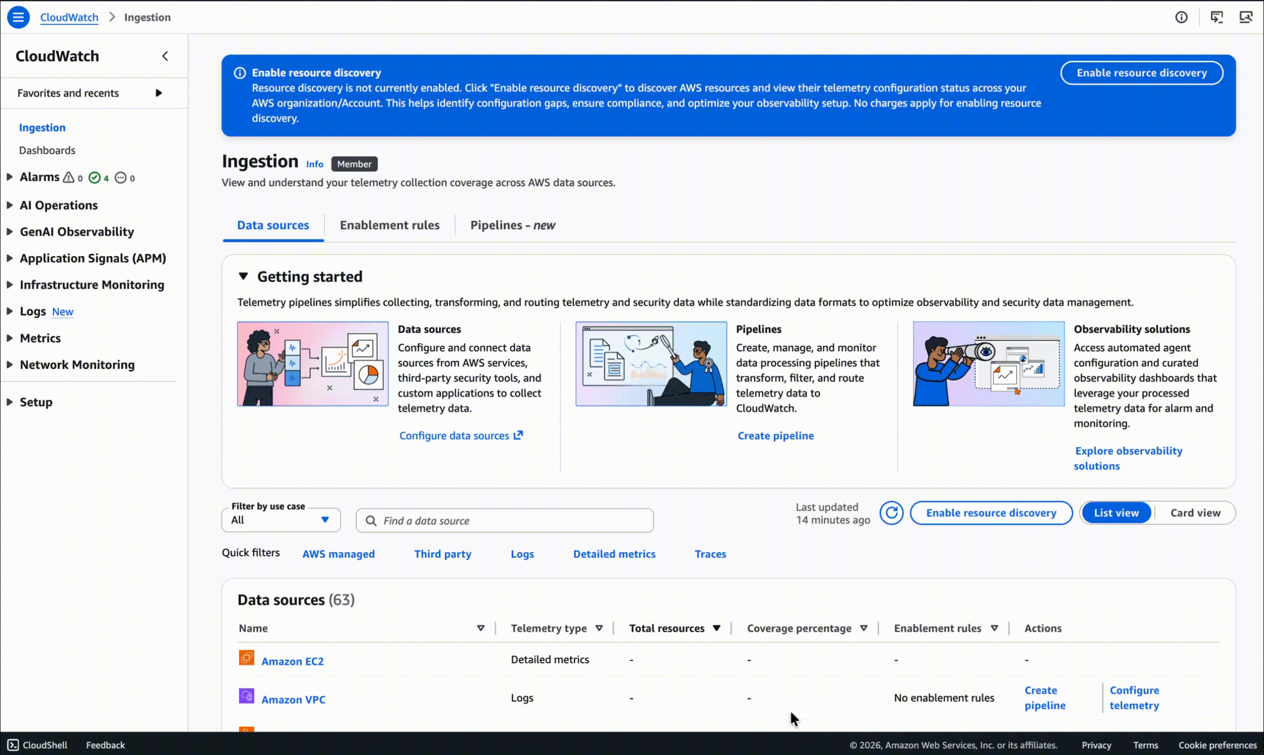Open the hamburger navigation menu icon
The width and height of the screenshot is (1264, 755).
pyautogui.click(x=18, y=18)
